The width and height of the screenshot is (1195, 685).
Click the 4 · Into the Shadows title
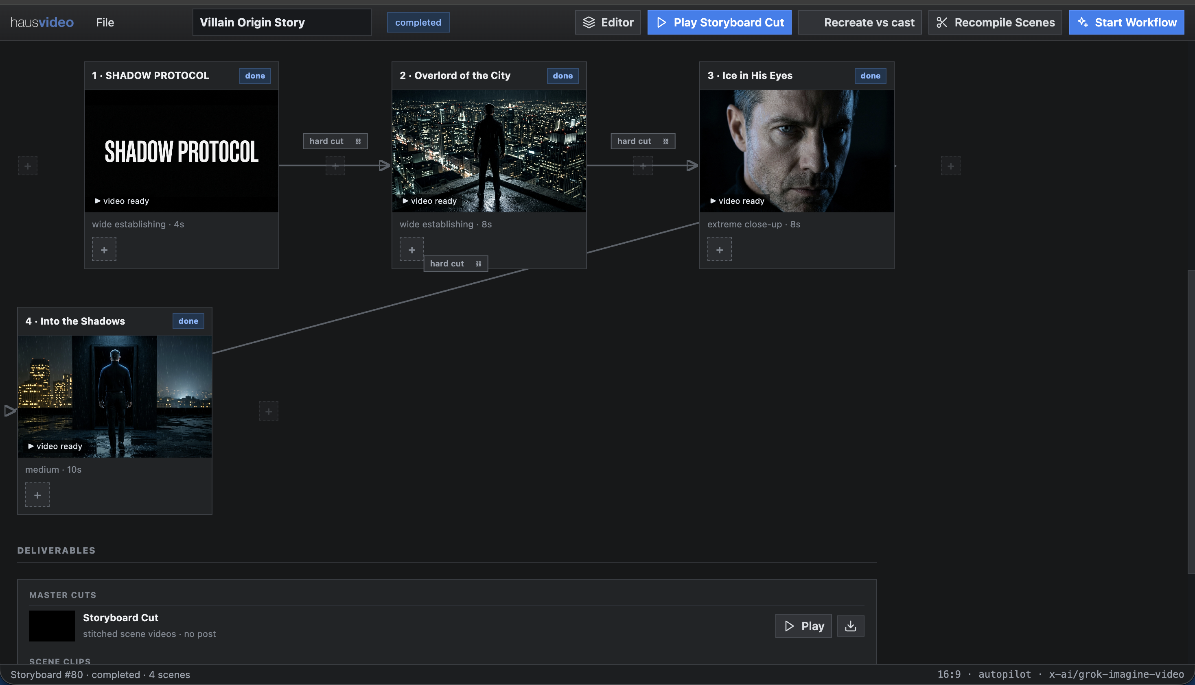click(75, 321)
